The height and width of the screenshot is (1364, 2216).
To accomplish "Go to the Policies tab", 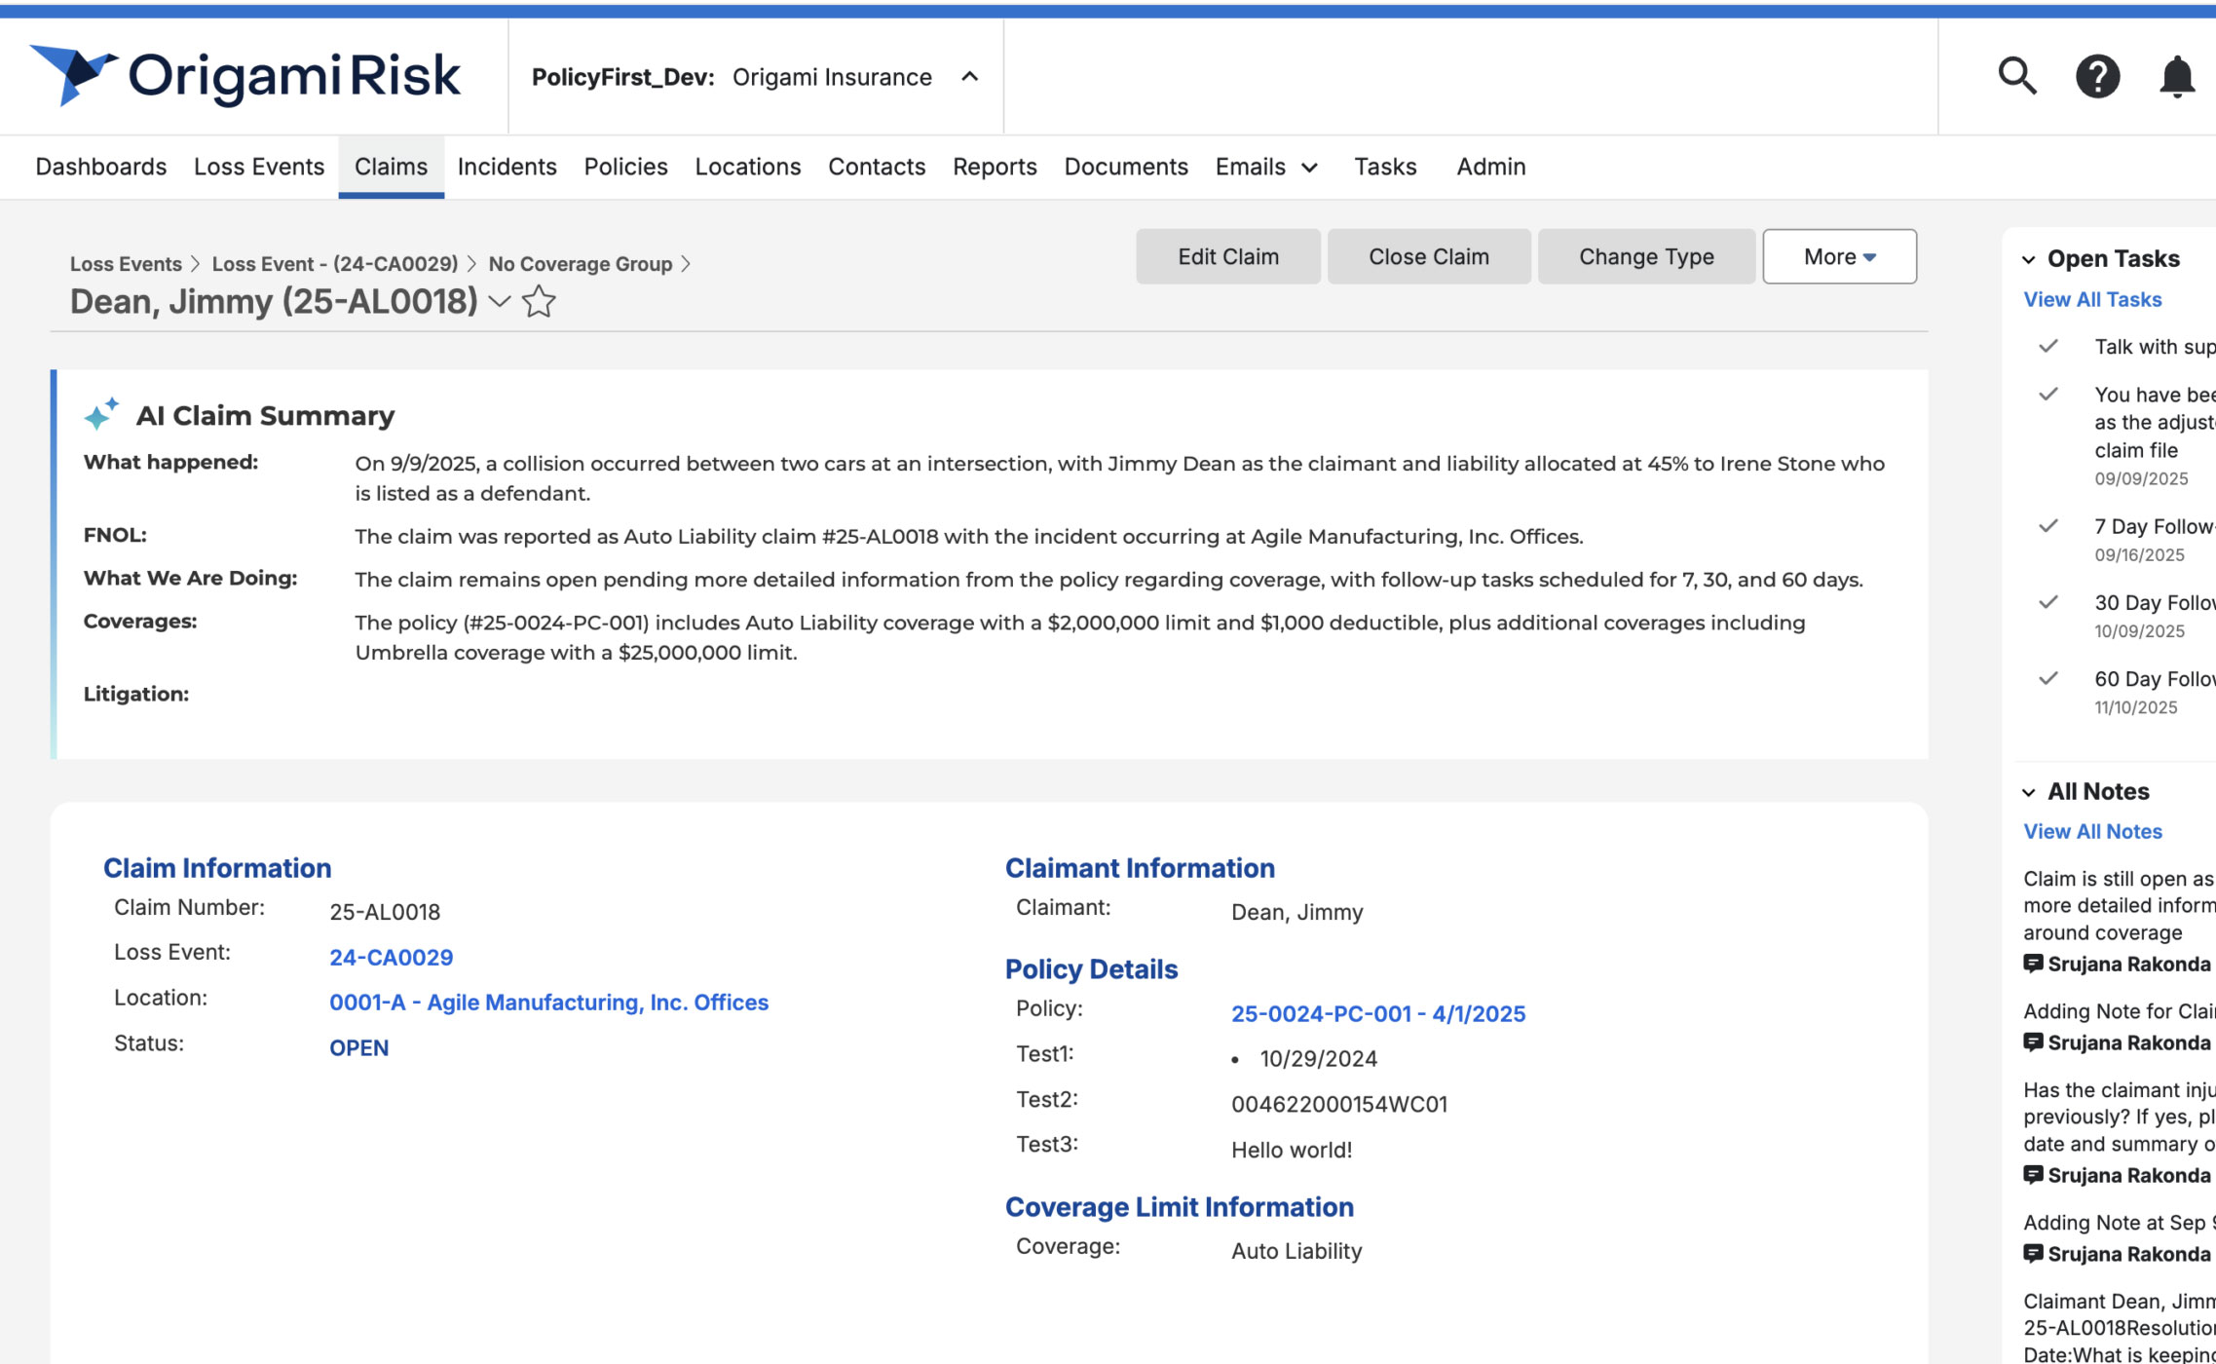I will [625, 167].
